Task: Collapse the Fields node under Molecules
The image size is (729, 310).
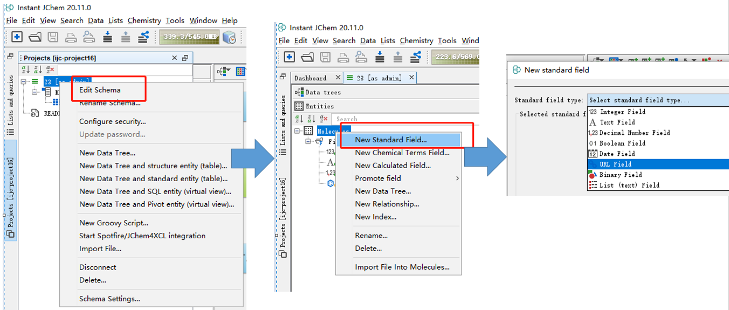Action: point(309,141)
